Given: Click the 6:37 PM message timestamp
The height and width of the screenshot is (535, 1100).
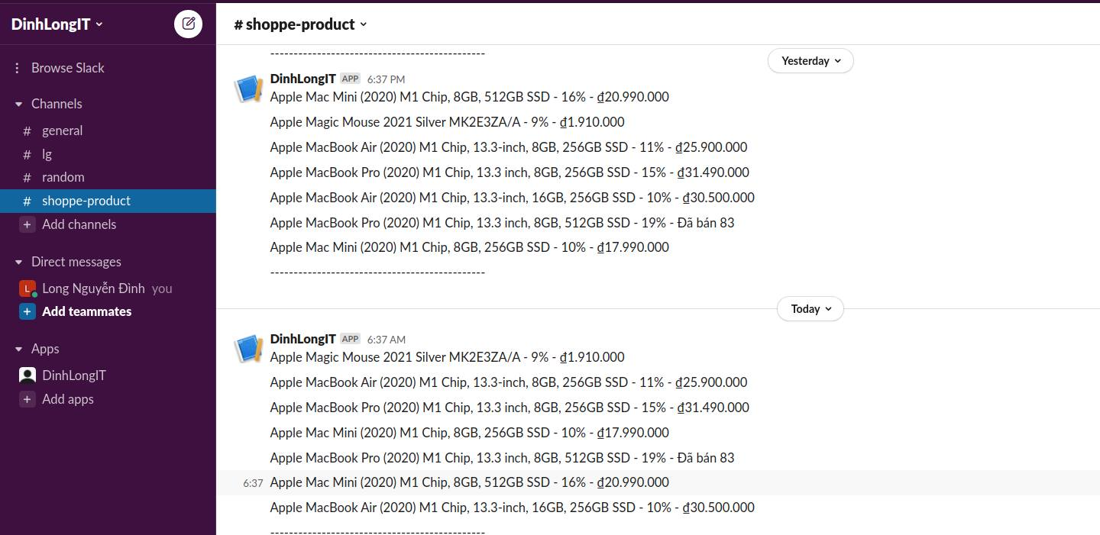Looking at the screenshot, I should click(386, 79).
